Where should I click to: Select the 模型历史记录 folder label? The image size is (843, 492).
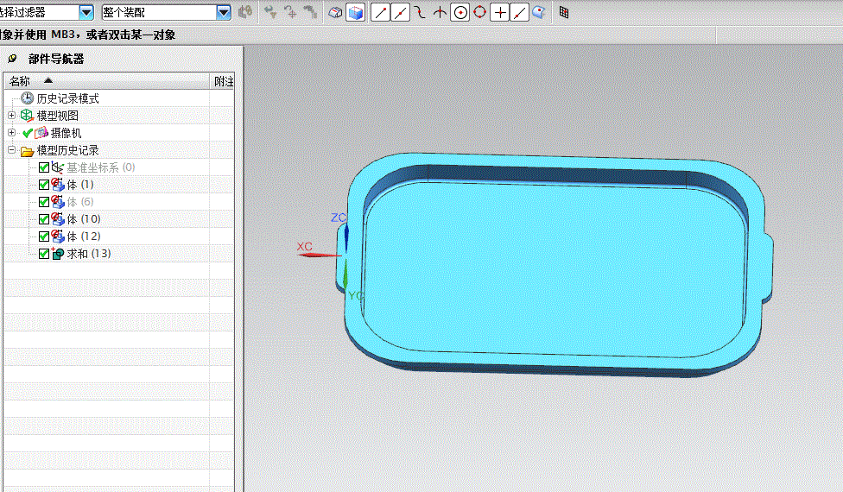coord(67,150)
